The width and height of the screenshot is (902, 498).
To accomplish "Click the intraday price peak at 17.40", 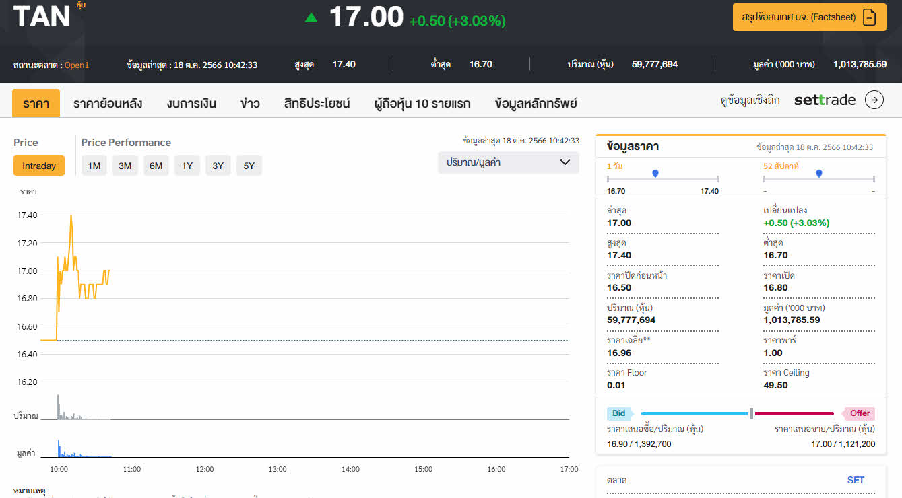I will 71,216.
